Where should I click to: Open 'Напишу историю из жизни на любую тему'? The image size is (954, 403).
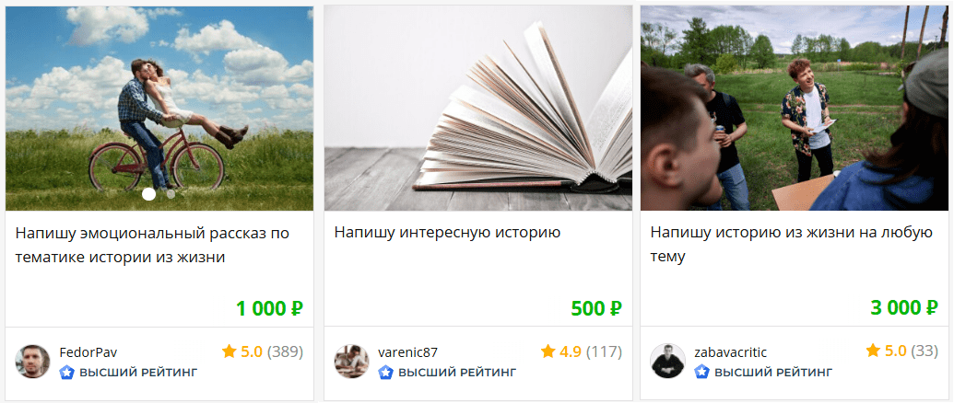pyautogui.click(x=792, y=245)
